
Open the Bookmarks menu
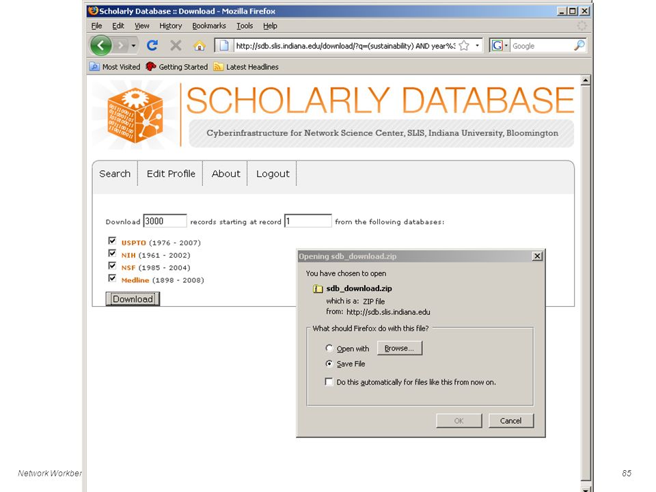(209, 26)
